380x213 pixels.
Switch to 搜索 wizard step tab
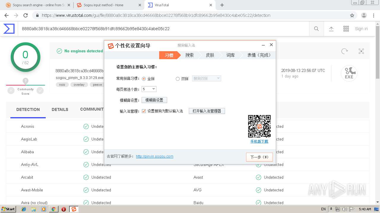click(189, 55)
